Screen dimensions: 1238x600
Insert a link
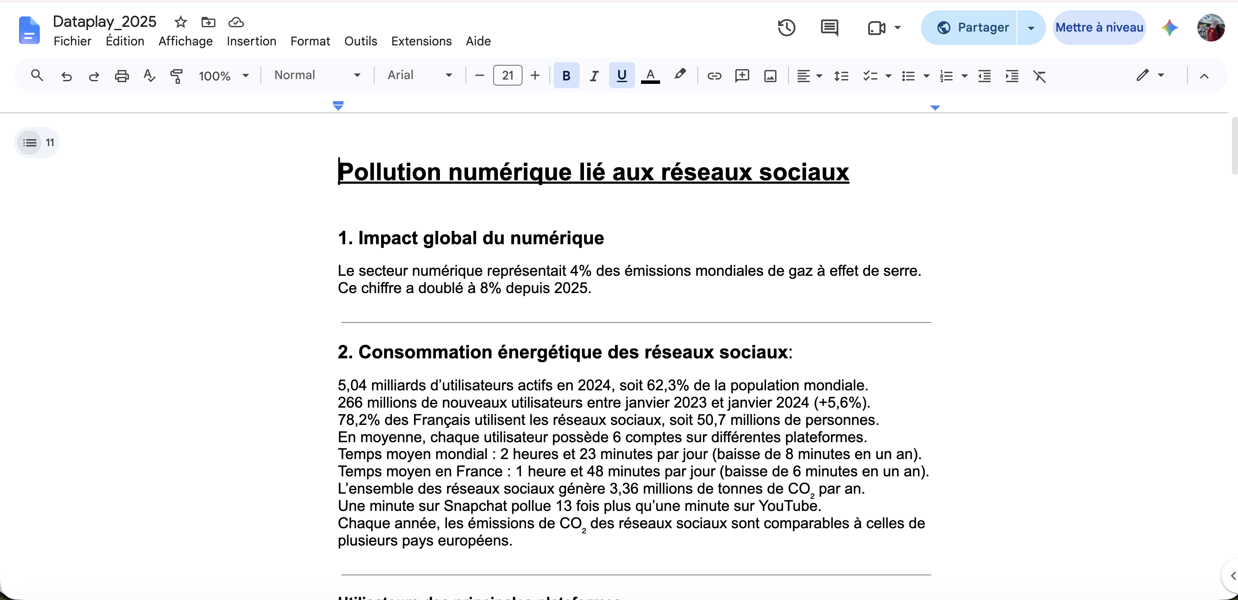coord(714,75)
